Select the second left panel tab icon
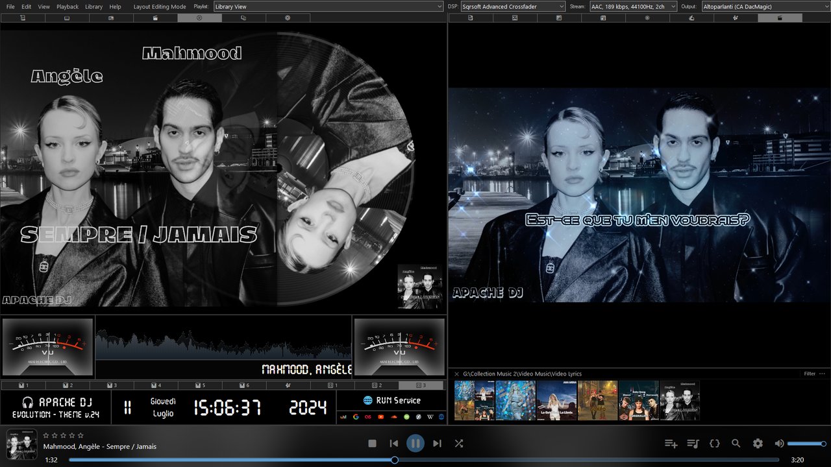The image size is (831, 467). [x=67, y=18]
